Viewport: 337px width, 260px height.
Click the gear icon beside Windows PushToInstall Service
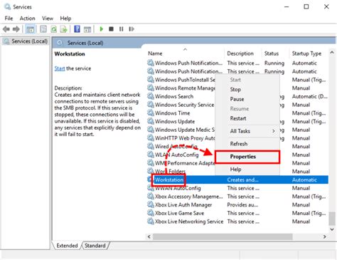pyautogui.click(x=151, y=80)
